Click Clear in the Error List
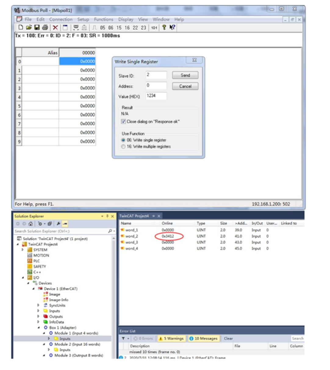Image resolution: width=330 pixels, height=370 pixels. coord(228,339)
